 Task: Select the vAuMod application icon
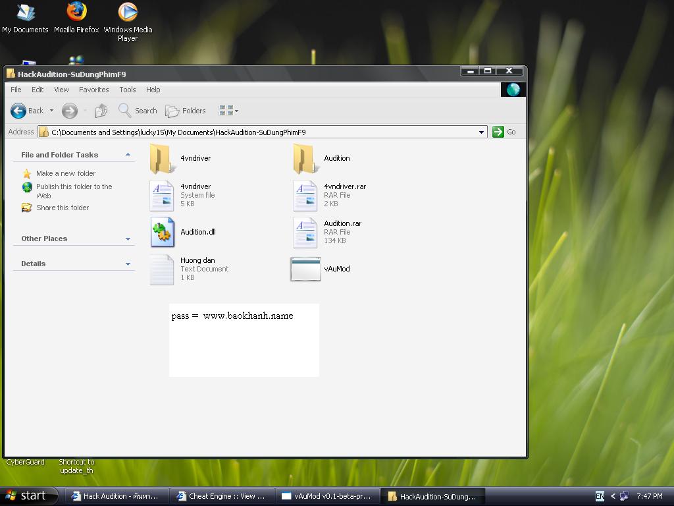click(x=305, y=269)
